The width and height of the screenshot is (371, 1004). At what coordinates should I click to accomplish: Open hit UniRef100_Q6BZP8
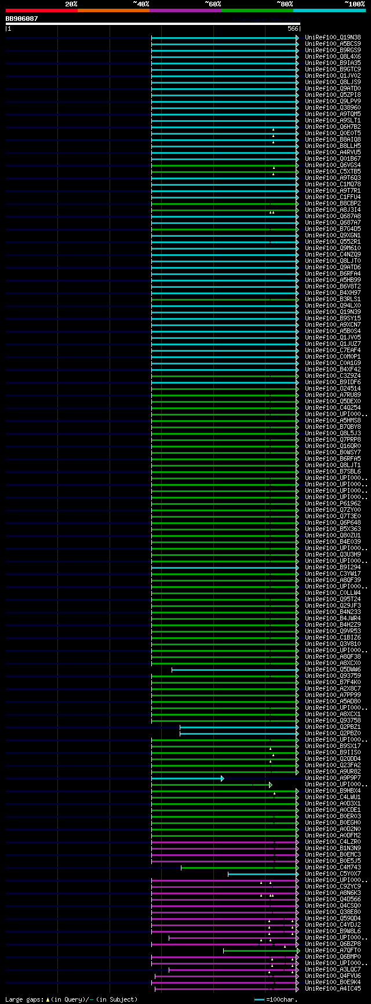coord(333,944)
